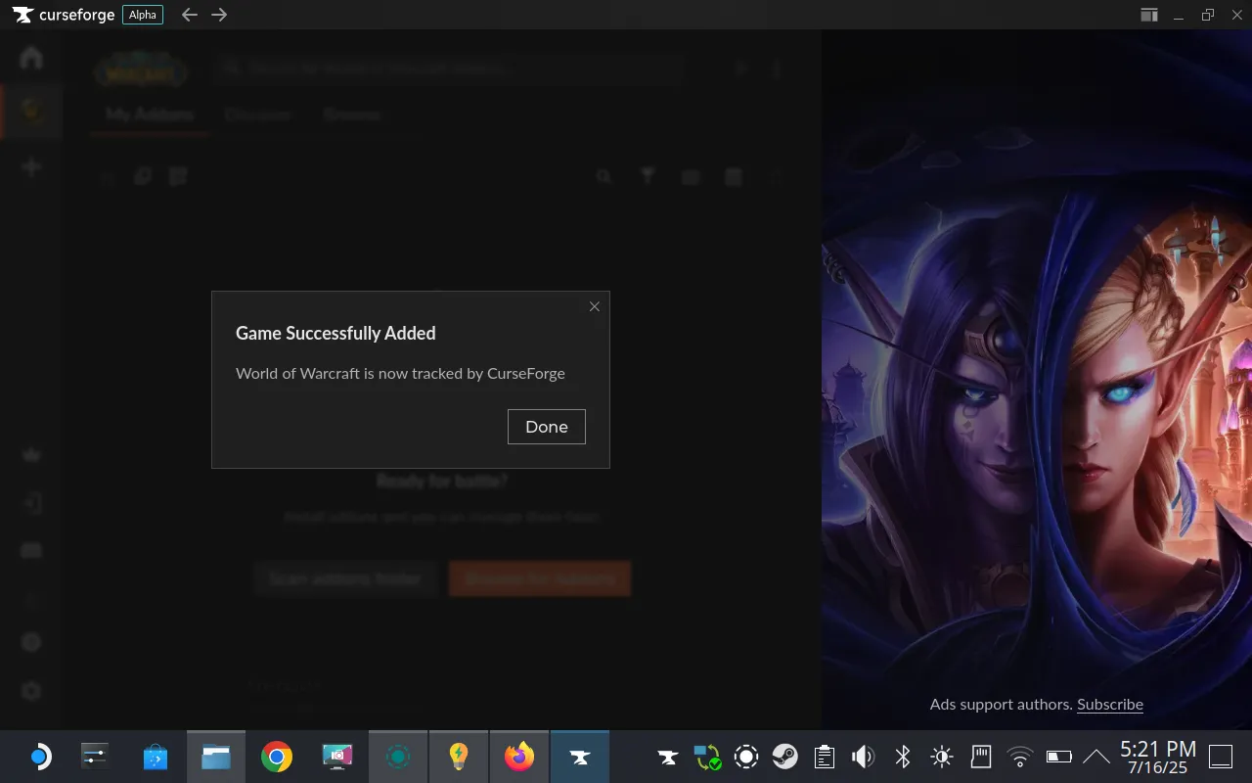Select the World of Warcraft game icon in sidebar
Viewport: 1252px width, 783px height.
click(30, 112)
